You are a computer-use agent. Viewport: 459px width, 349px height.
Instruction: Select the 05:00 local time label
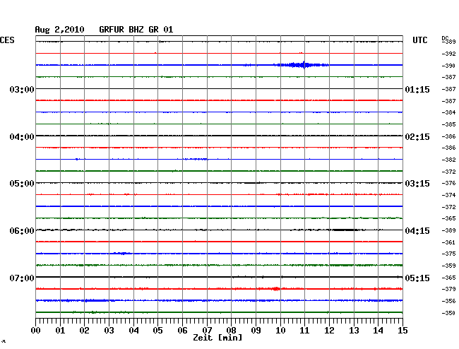point(22,184)
